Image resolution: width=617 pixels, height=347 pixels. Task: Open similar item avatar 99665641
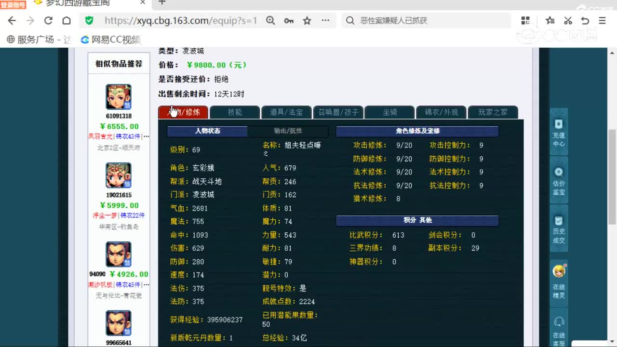click(x=119, y=323)
